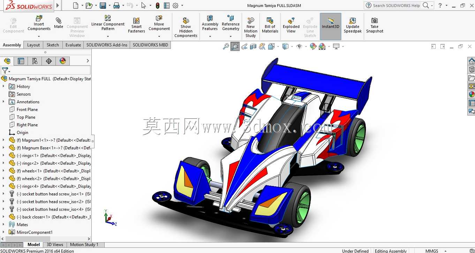Select the wheels<1> component

(50, 171)
